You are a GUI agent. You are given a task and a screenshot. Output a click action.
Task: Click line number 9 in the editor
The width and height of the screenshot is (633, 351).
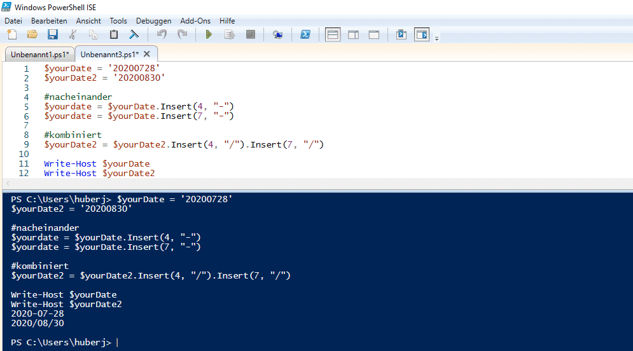tap(26, 145)
